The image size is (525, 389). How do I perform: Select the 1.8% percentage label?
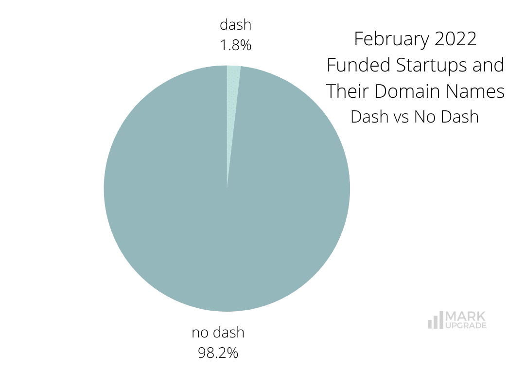235,45
